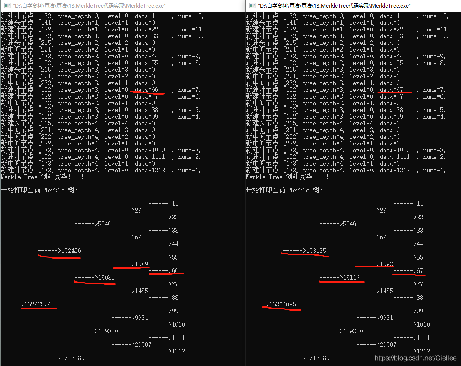Click node 193185 in the right tree
Image resolution: width=461 pixels, height=366 pixels.
pos(316,251)
